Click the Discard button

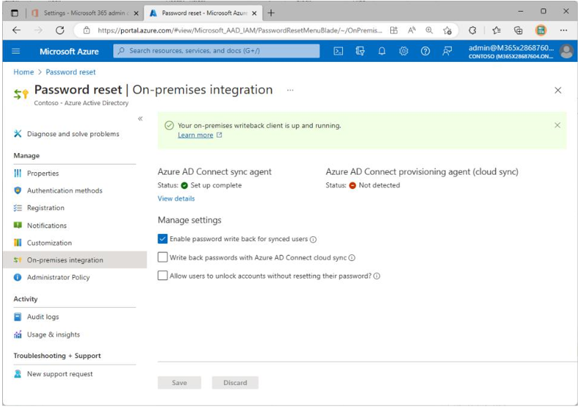coord(235,383)
